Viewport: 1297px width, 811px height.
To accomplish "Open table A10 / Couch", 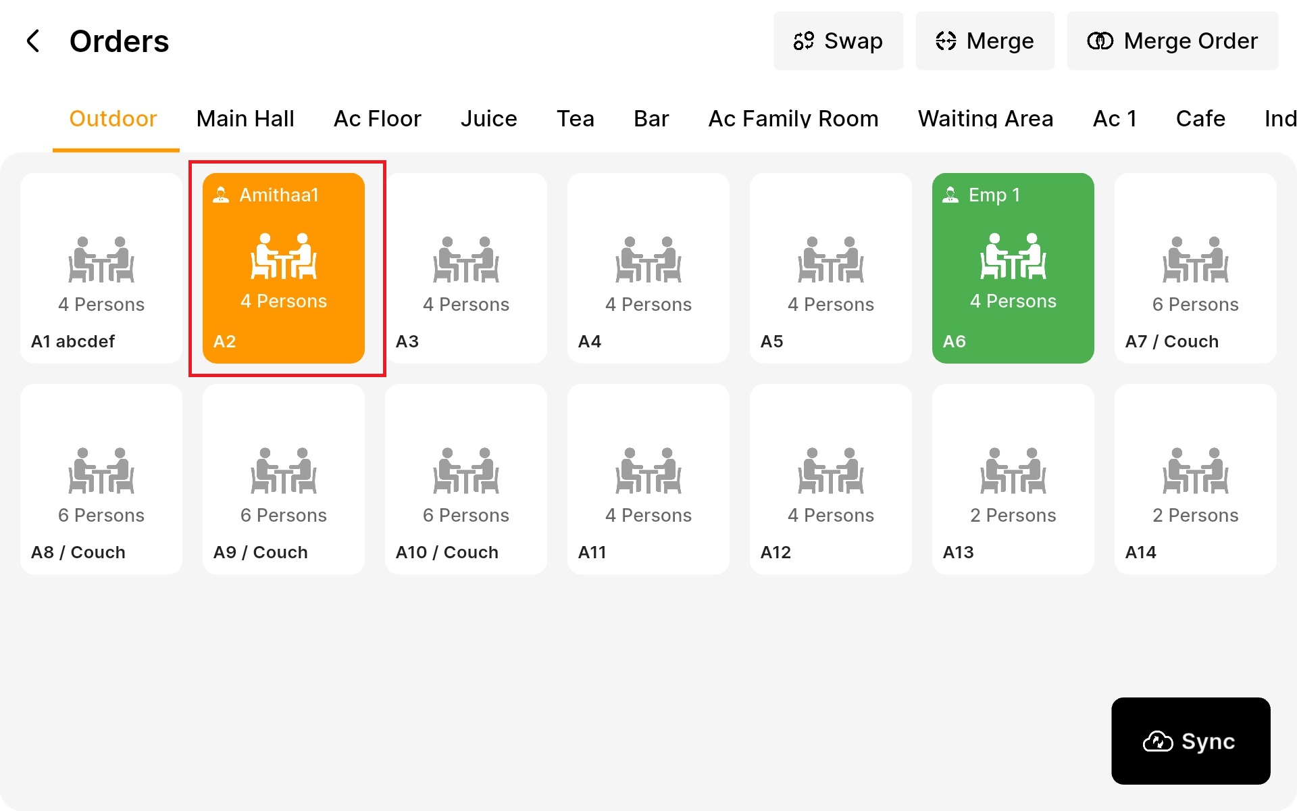I will (x=466, y=479).
